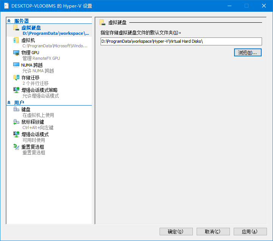This screenshot has height=241, width=273.
Task: Click the D:\ProgramData\workspace\... path text
Action: (x=56, y=33)
